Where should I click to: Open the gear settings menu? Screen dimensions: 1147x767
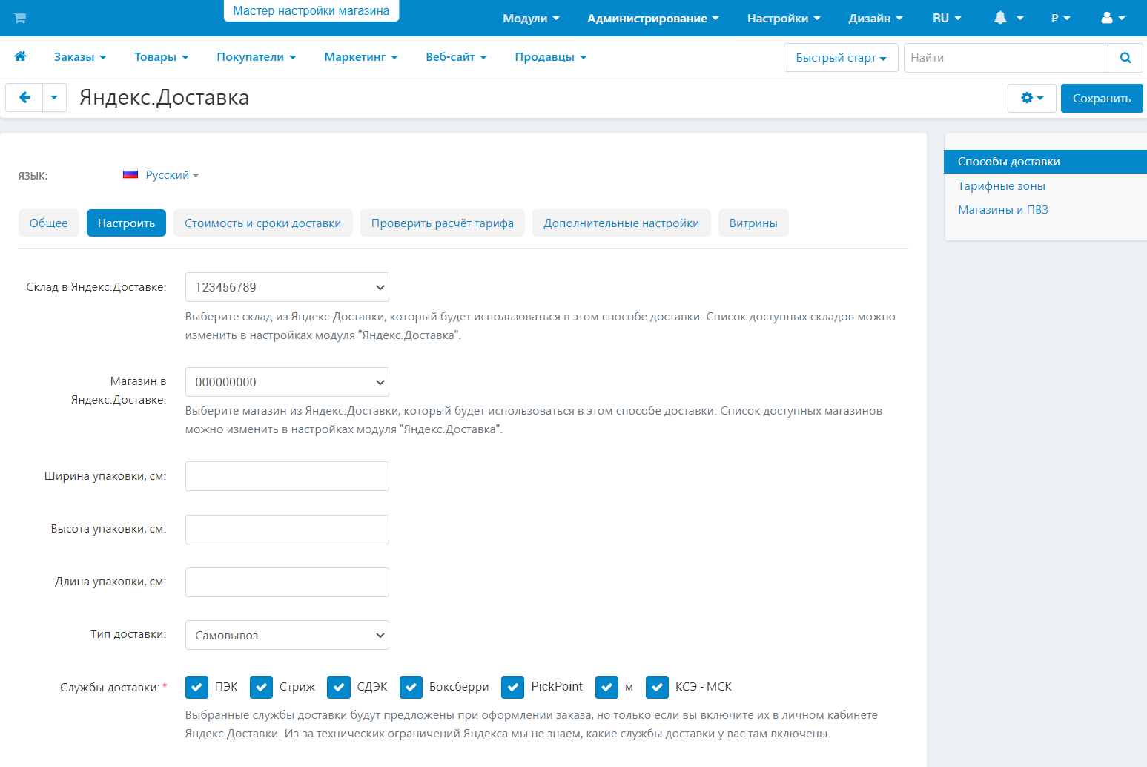pos(1031,98)
